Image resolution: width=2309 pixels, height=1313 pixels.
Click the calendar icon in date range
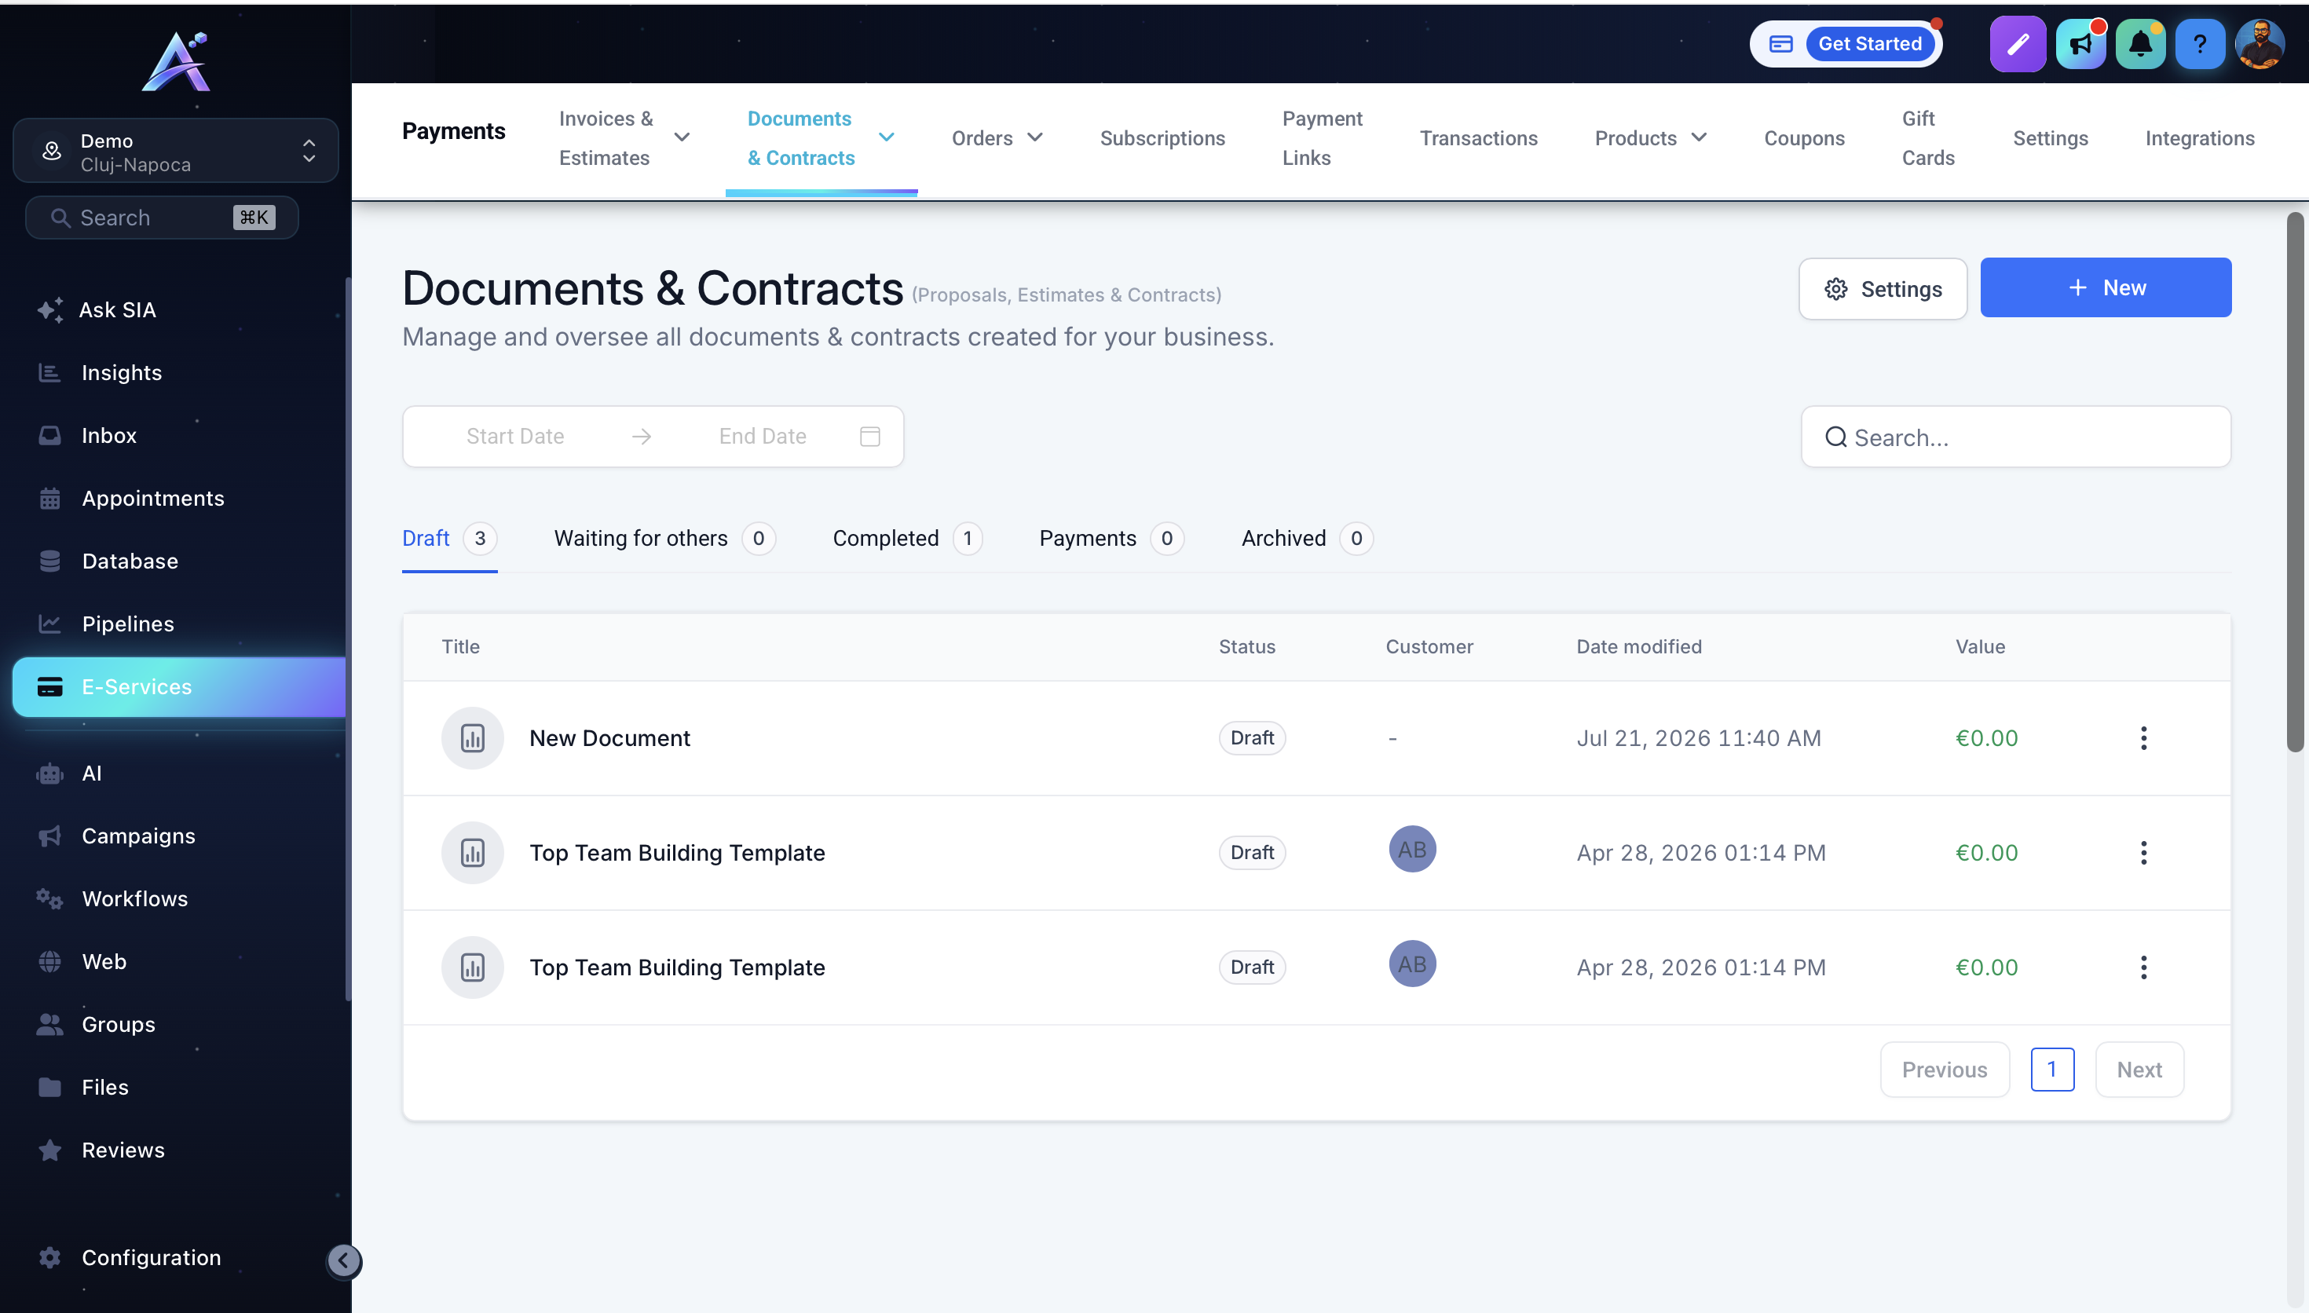click(x=869, y=437)
